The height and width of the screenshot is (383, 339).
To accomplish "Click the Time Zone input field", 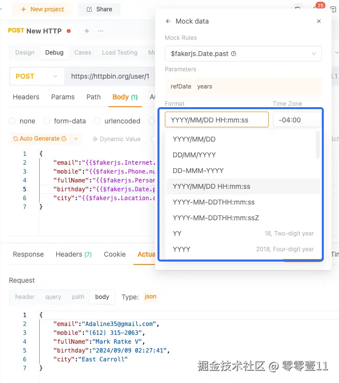I will pos(297,119).
